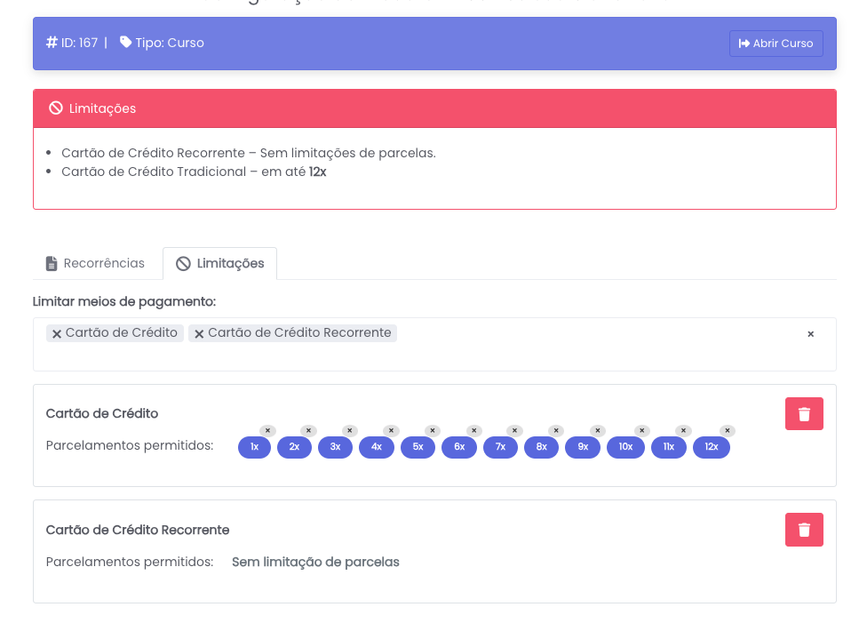Remove the Cartão de Crédito Recorrente tag
This screenshot has width=867, height=631.
(199, 334)
